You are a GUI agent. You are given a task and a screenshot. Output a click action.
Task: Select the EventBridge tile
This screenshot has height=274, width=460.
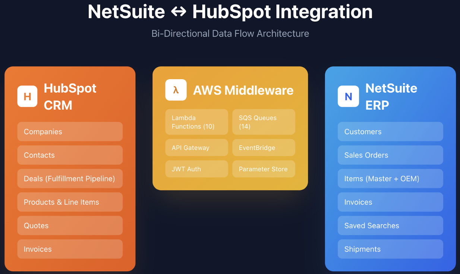[x=264, y=148]
